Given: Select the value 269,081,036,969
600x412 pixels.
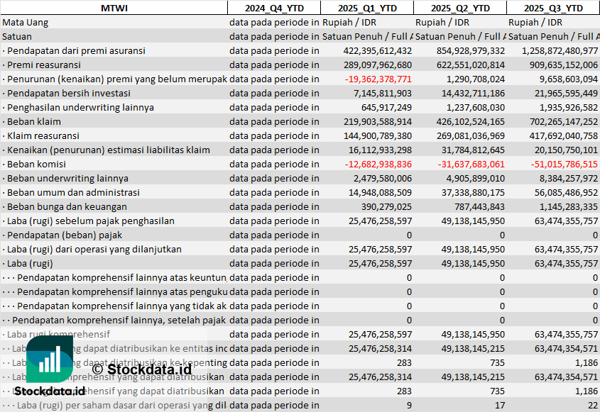Looking at the screenshot, I should point(471,135).
